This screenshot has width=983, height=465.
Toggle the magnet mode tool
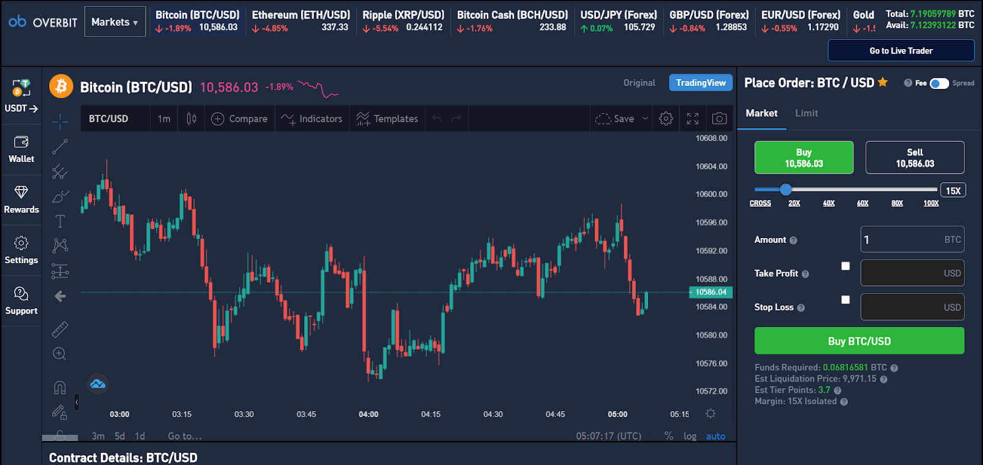[60, 387]
